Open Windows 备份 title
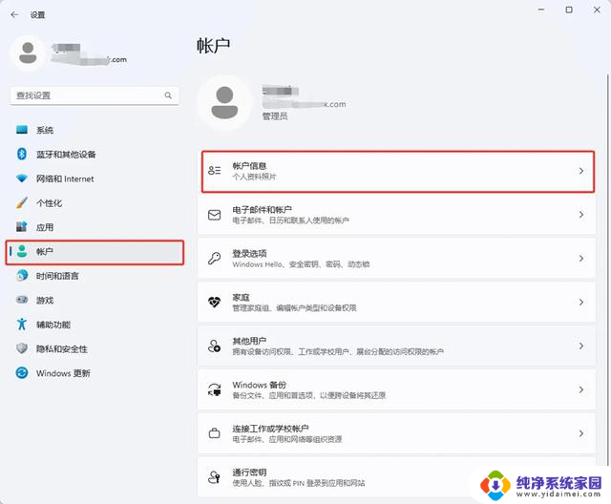 [x=260, y=385]
